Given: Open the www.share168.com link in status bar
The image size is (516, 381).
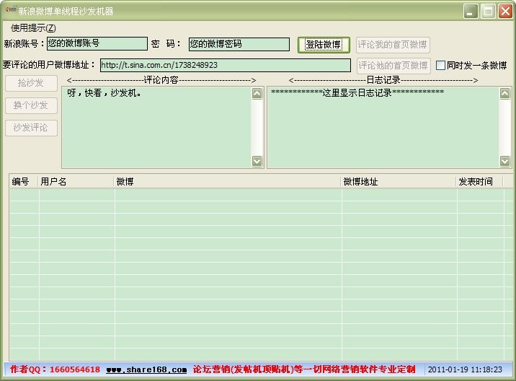Looking at the screenshot, I should click(x=146, y=369).
